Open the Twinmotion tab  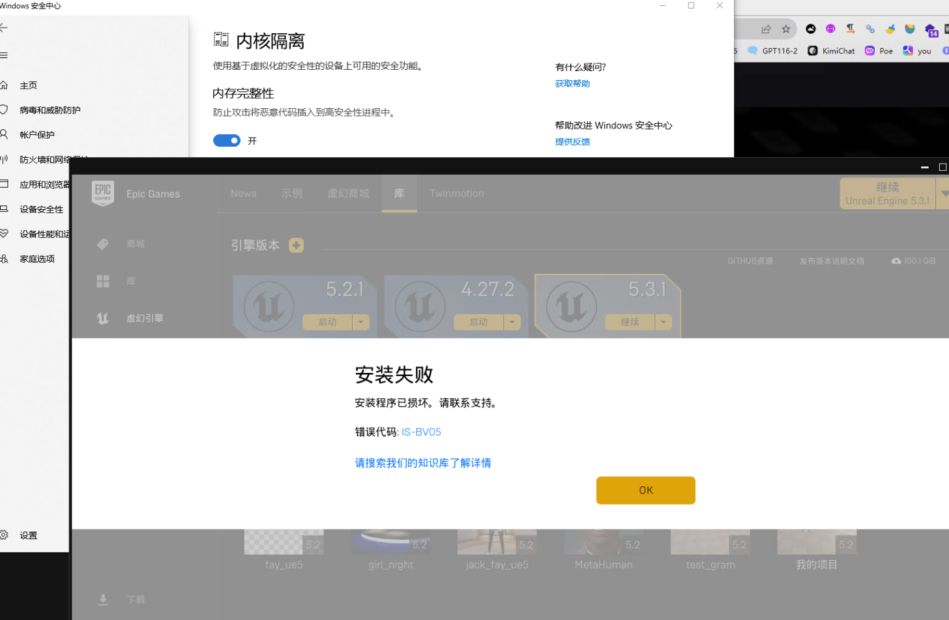tap(457, 194)
